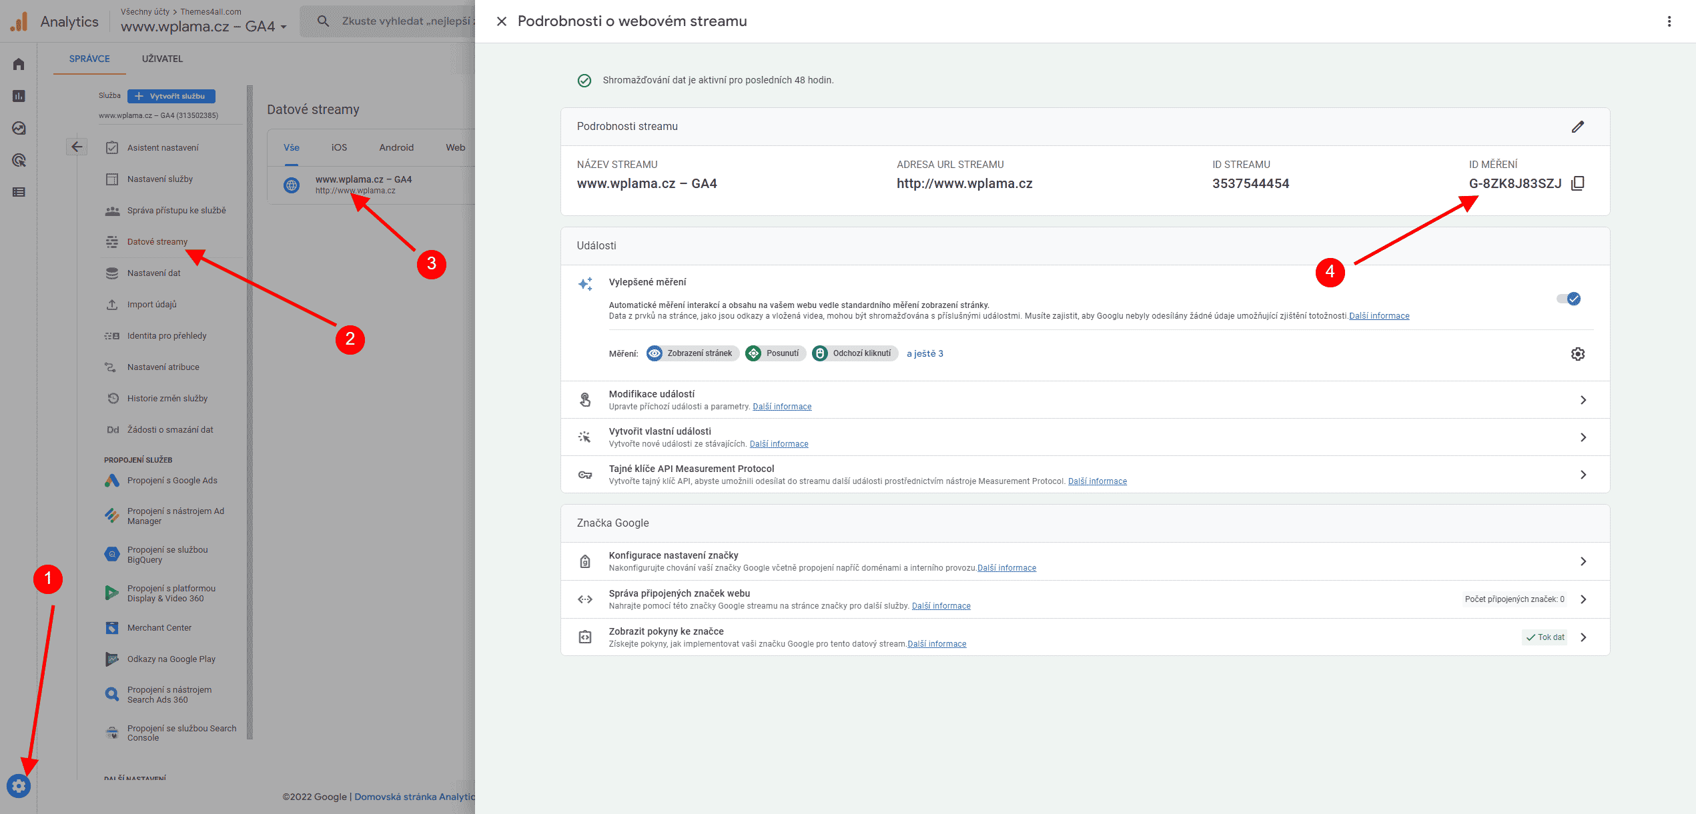
Task: Open Propojení s Google Ads
Action: coord(172,481)
